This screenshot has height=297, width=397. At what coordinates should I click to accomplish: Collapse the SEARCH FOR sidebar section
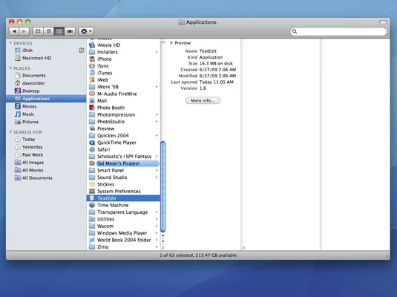[x=10, y=132]
